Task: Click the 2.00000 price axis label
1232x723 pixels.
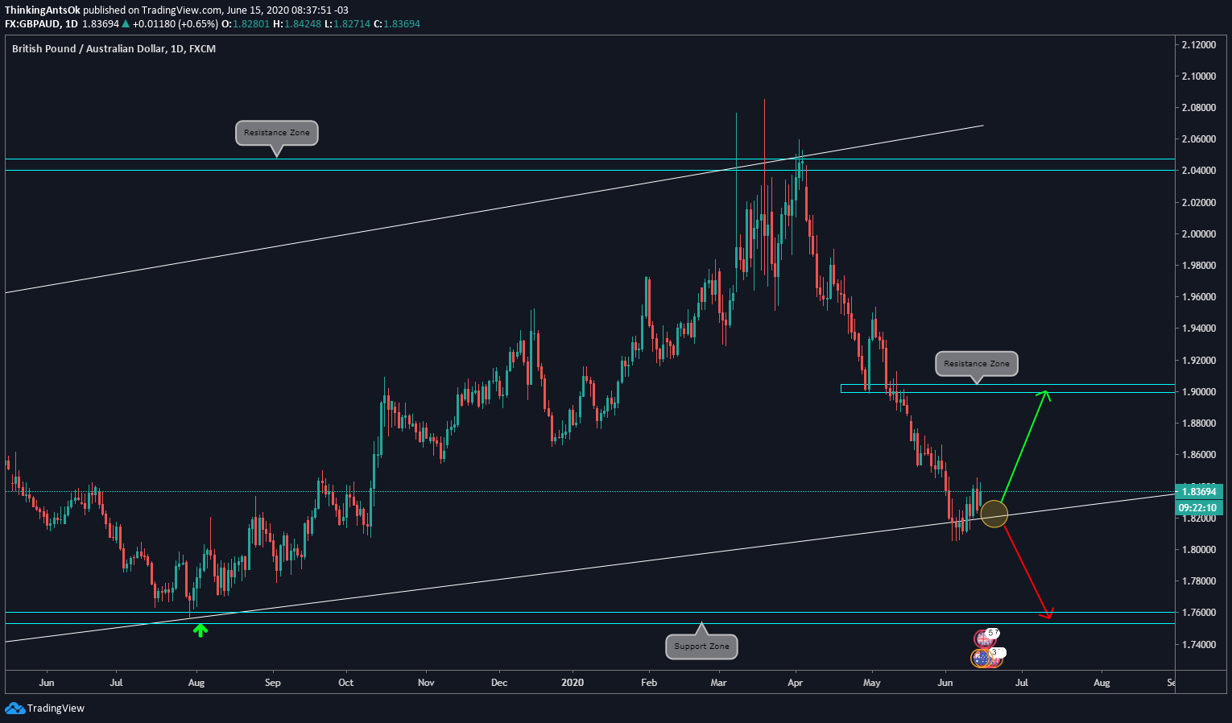Action: (x=1198, y=234)
